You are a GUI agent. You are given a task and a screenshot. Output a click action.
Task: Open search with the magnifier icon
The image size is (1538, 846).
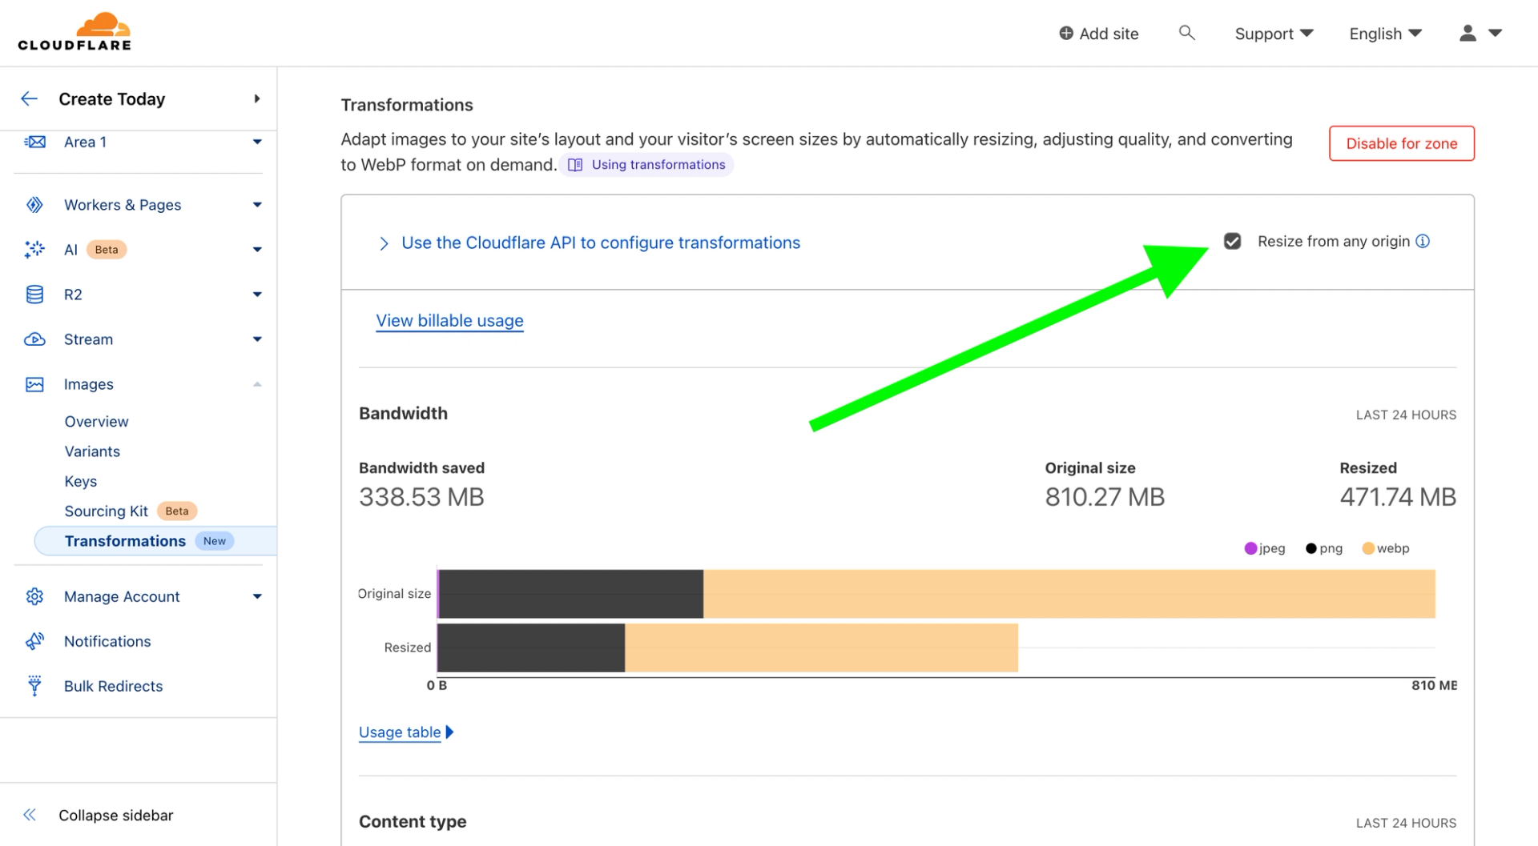click(x=1187, y=33)
